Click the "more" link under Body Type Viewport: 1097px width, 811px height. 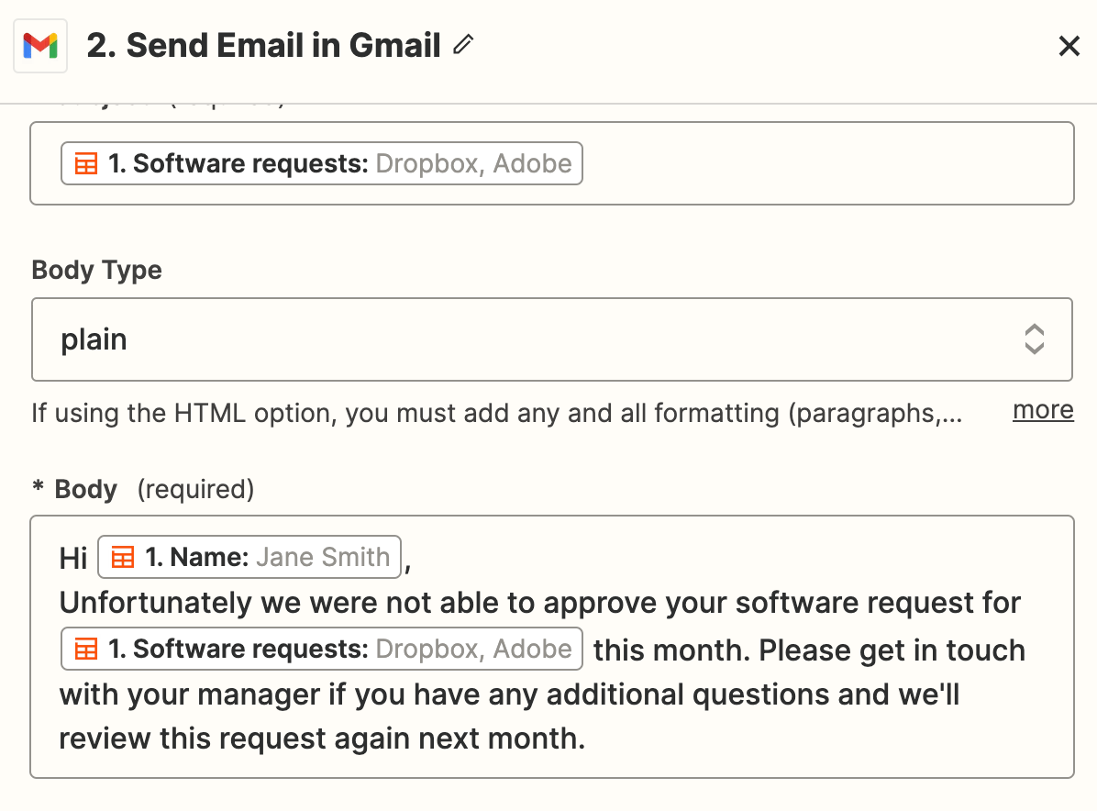pos(1043,410)
